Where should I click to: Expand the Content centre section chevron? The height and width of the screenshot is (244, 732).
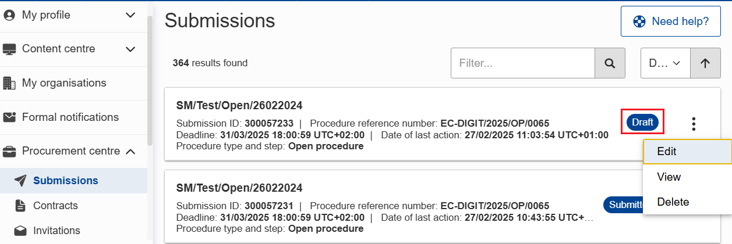pos(130,49)
